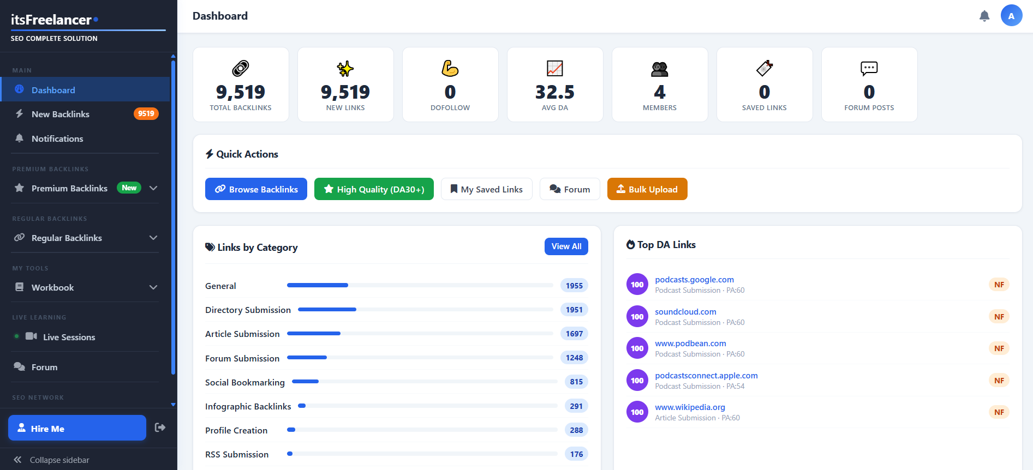Viewport: 1033px width, 470px height.
Task: Click the New Links sparkle icon
Action: coord(345,68)
